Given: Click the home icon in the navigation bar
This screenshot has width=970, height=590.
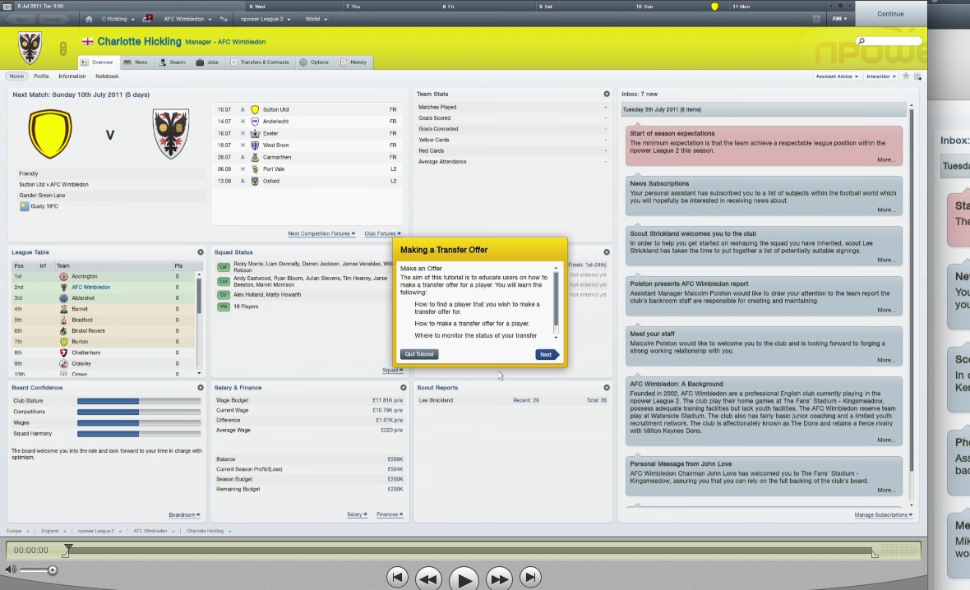Looking at the screenshot, I should pyautogui.click(x=88, y=19).
